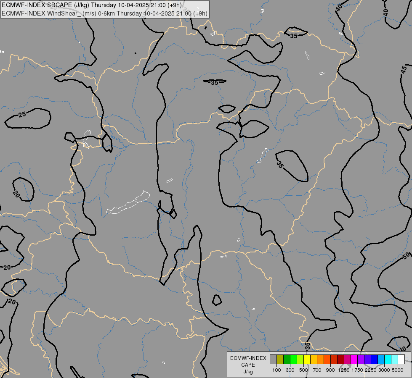Click the legend value '2250'
412x378 pixels.
(x=371, y=370)
